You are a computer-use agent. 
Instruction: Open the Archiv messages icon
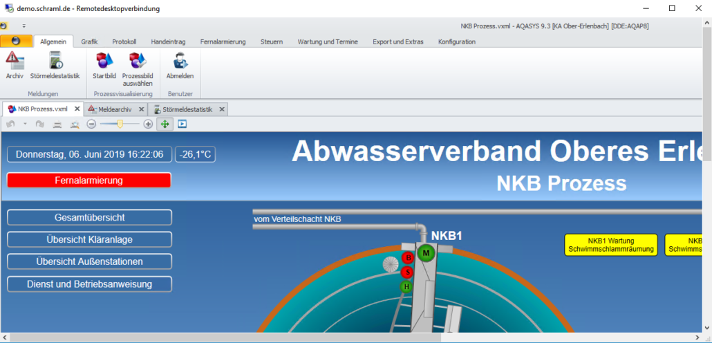[x=15, y=66]
